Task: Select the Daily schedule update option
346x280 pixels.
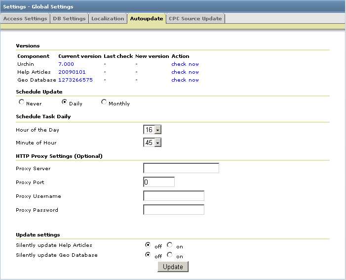Action: 64,102
